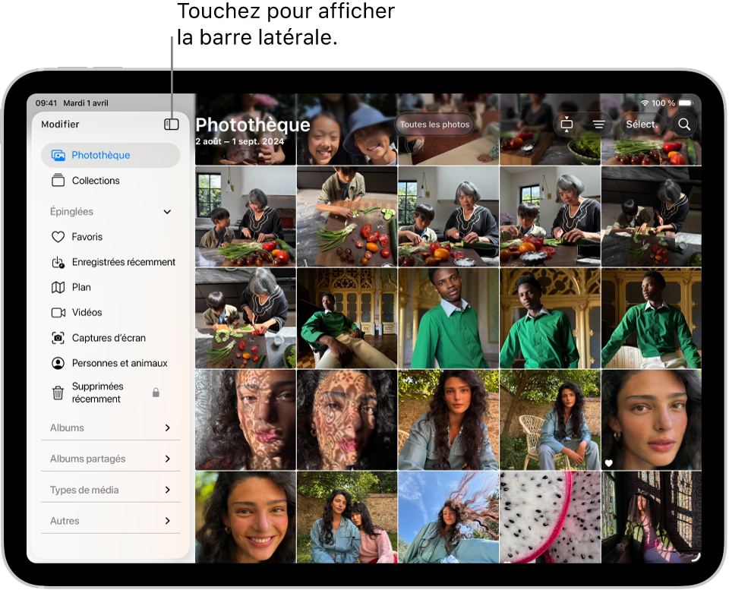The width and height of the screenshot is (729, 590).
Task: Open the search magnifier icon
Action: coord(684,124)
